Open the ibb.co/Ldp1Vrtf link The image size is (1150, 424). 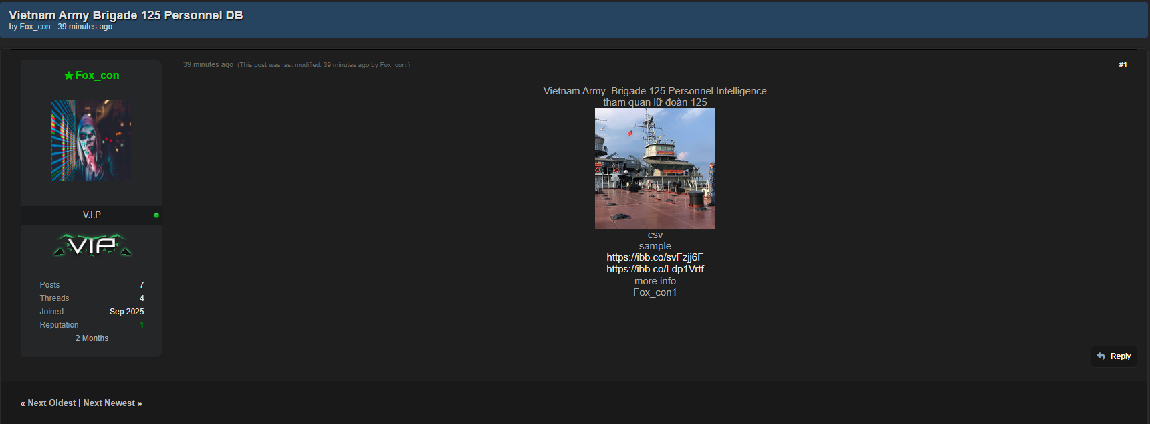655,269
